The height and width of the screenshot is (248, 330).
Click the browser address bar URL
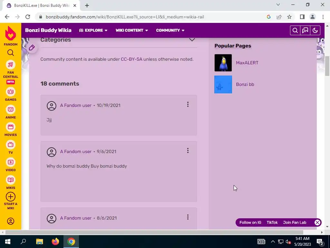point(125,17)
